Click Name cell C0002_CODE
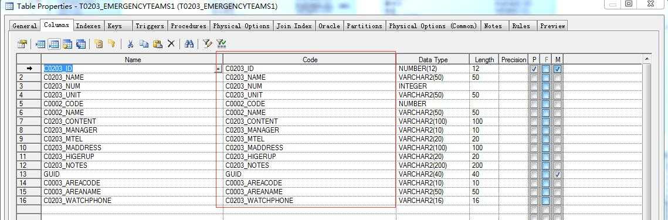Image resolution: width=668 pixels, height=220 pixels. (132, 104)
